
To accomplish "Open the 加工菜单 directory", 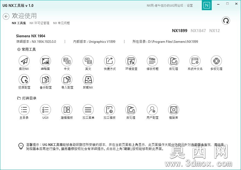I will tap(88, 110).
